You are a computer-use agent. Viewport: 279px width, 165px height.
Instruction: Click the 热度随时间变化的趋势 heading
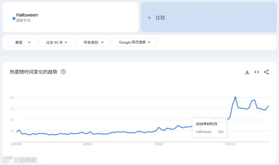coord(33,72)
